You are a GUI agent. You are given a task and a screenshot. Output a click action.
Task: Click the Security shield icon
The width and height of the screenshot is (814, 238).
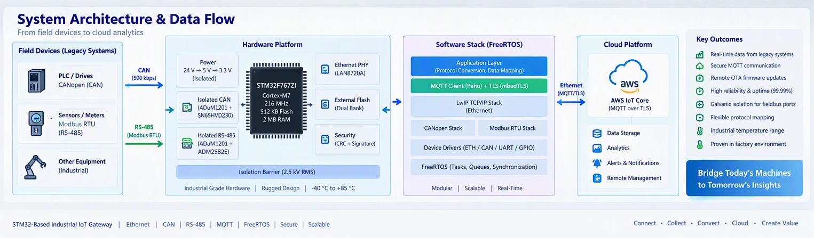pyautogui.click(x=325, y=139)
